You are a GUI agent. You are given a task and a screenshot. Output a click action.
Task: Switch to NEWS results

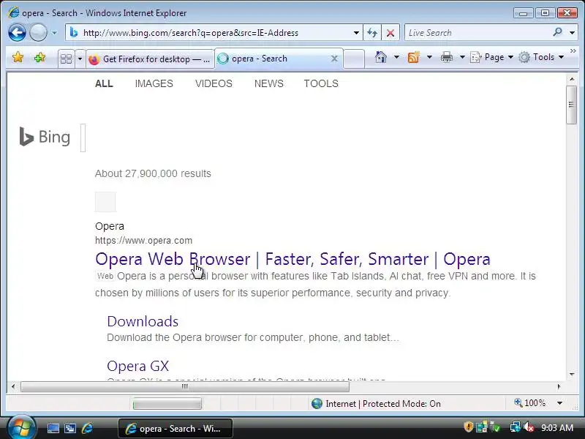(269, 83)
